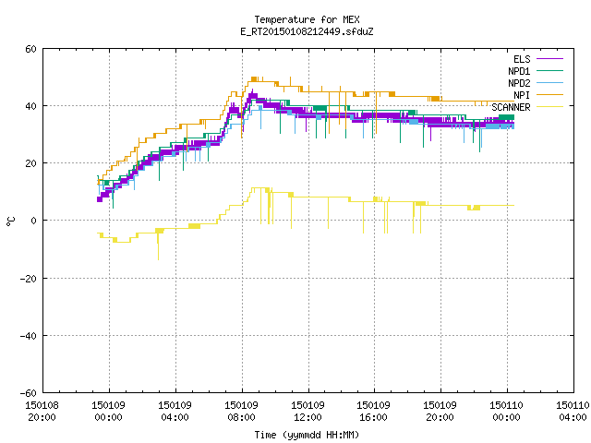Click the x-axis label '150109 08:00'

[x=241, y=412]
